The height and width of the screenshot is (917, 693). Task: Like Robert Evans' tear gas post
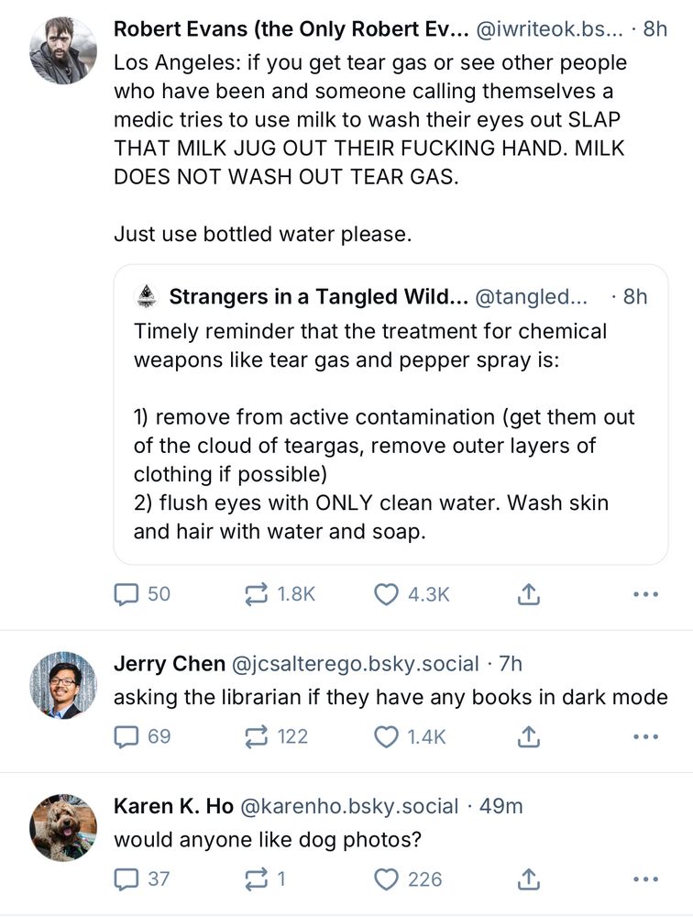pos(387,594)
